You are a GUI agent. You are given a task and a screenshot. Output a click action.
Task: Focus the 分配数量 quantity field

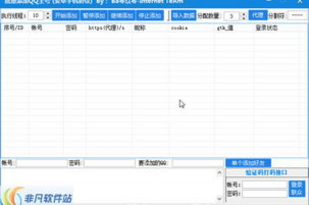pyautogui.click(x=232, y=16)
